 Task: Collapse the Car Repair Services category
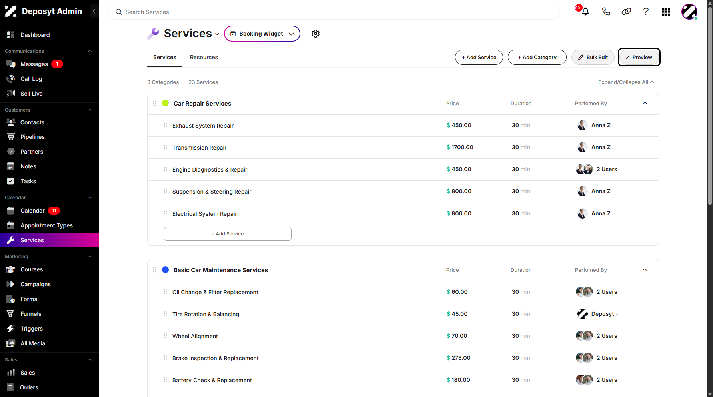point(645,103)
